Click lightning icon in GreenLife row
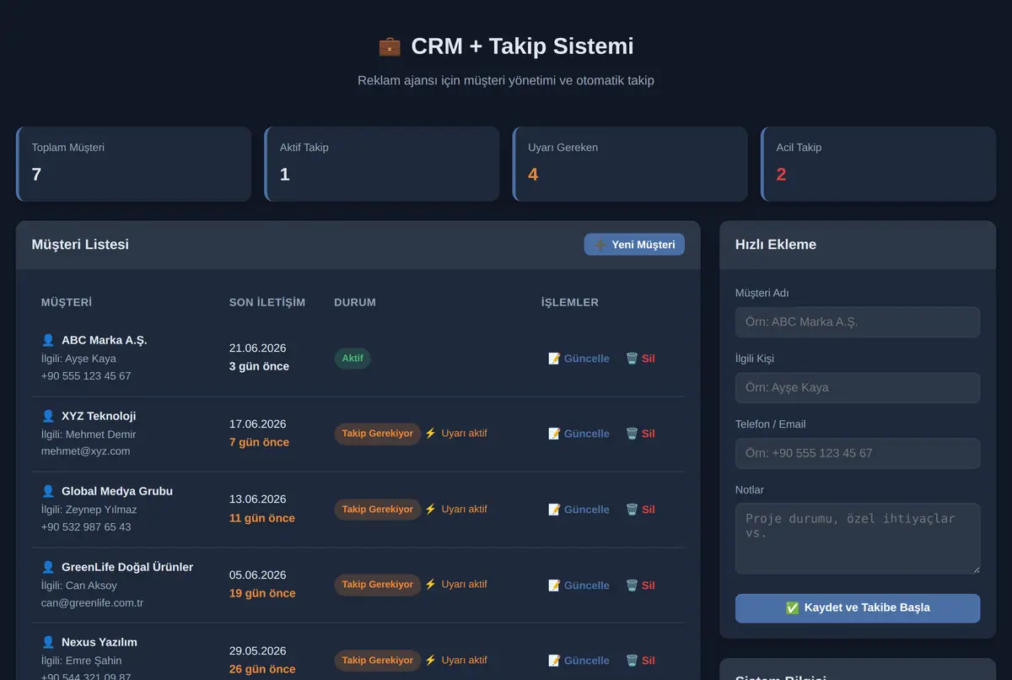 (x=430, y=585)
